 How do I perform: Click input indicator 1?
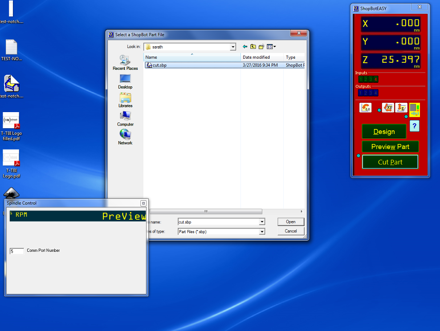click(x=361, y=79)
